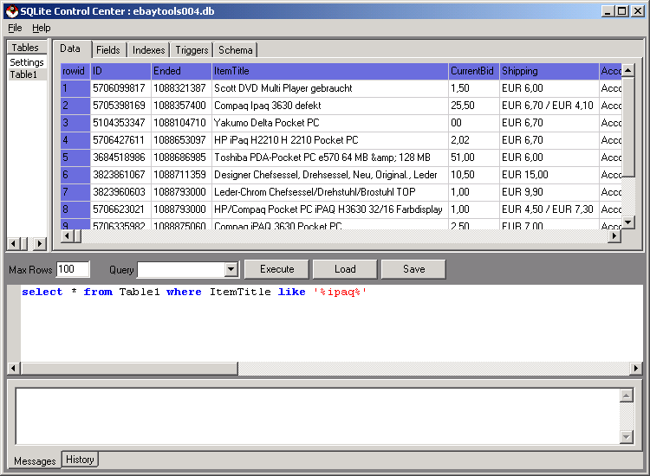Focus the Max Rows input field
This screenshot has width=650, height=476.
(73, 269)
